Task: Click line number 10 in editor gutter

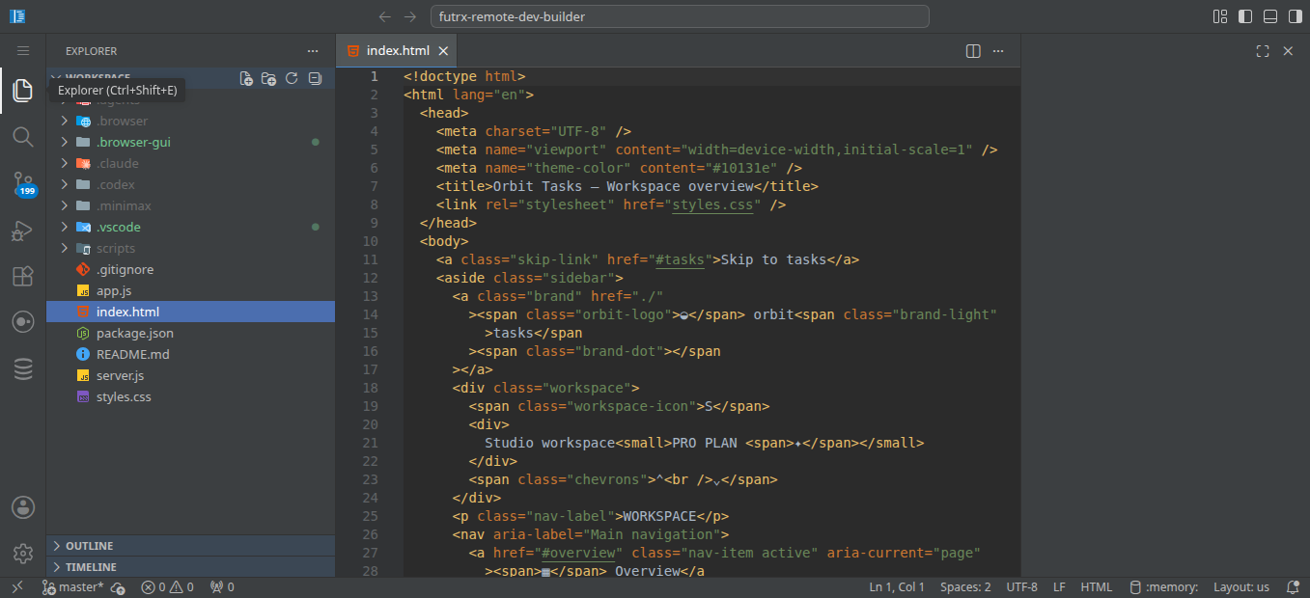Action: (x=371, y=241)
